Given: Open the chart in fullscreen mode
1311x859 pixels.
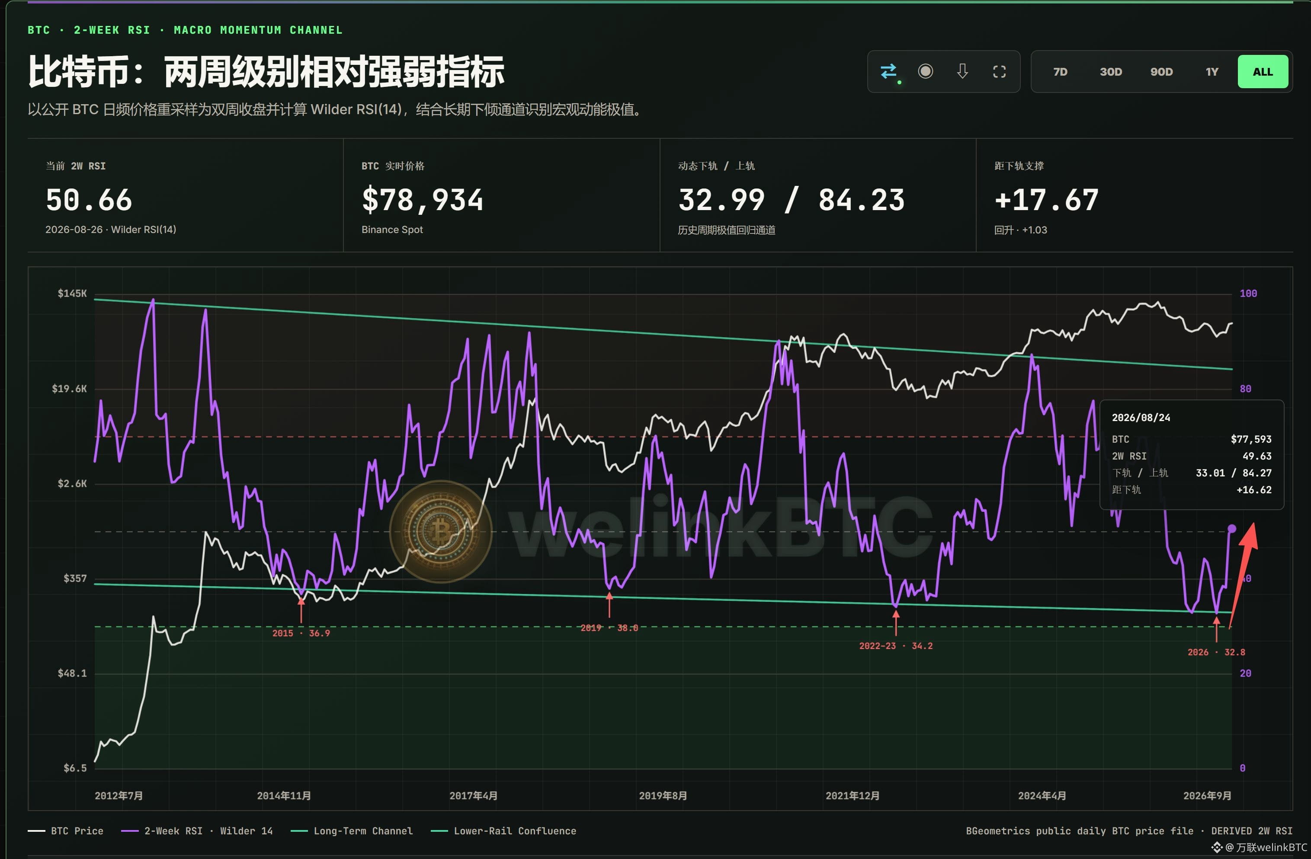Looking at the screenshot, I should click(999, 72).
